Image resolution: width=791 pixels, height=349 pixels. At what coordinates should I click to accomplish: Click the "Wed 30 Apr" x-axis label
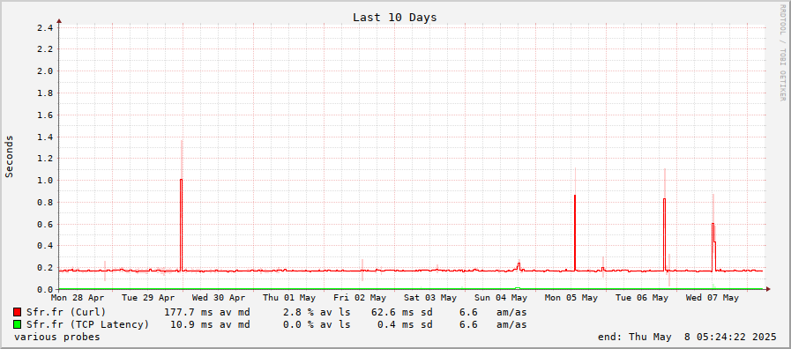click(x=219, y=298)
